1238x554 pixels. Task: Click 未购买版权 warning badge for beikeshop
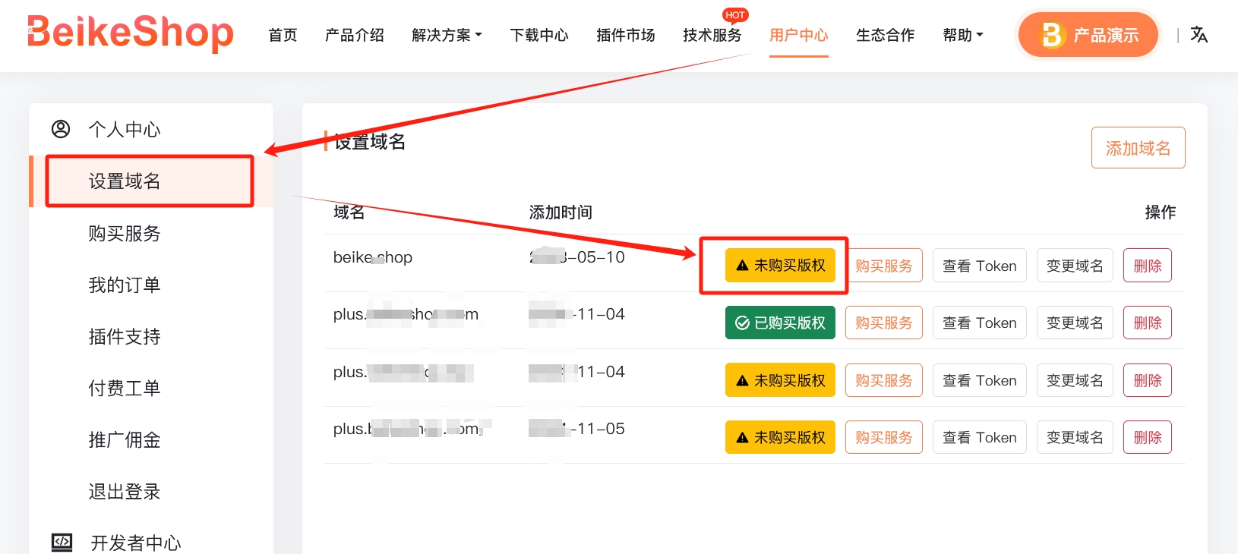tap(780, 266)
